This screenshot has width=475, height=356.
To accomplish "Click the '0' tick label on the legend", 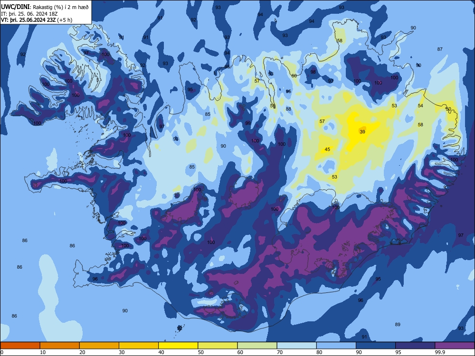I will click(2, 352).
